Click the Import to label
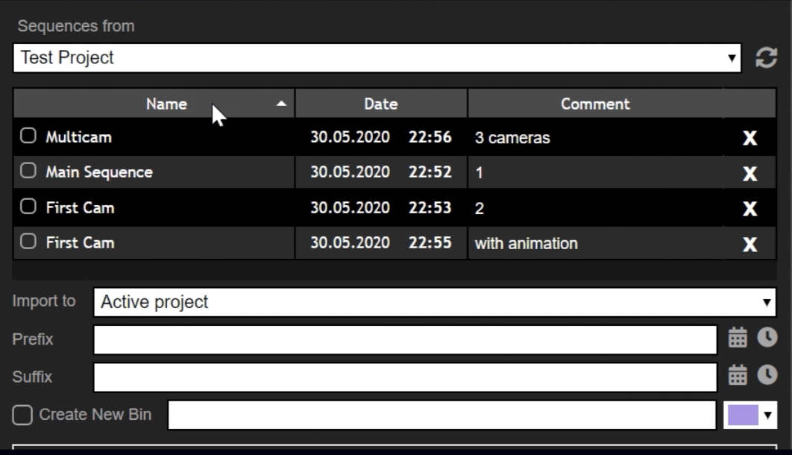Image resolution: width=792 pixels, height=455 pixels. (x=44, y=301)
